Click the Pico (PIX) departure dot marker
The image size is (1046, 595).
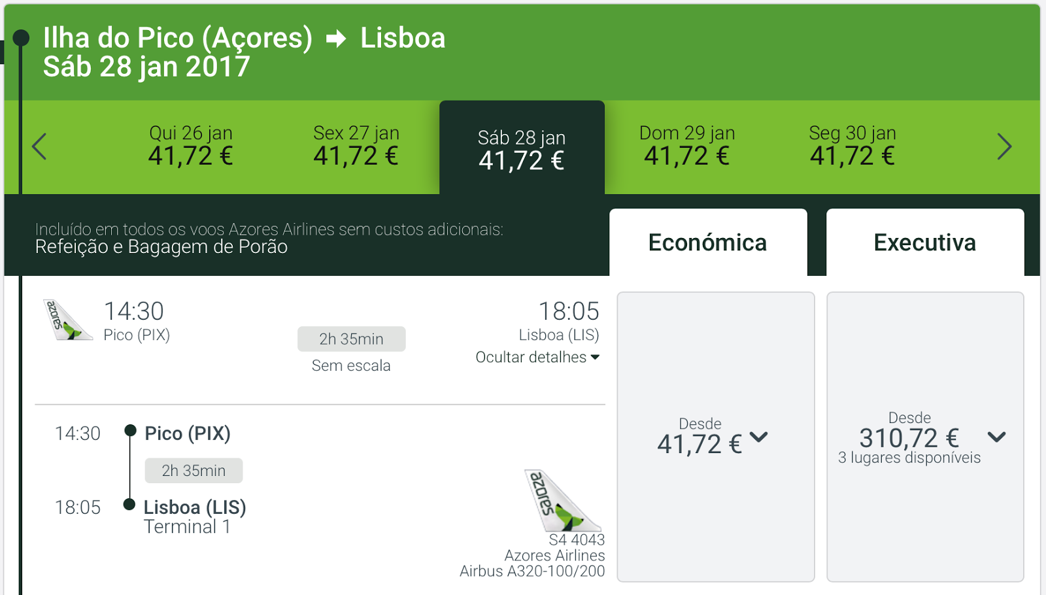130,430
